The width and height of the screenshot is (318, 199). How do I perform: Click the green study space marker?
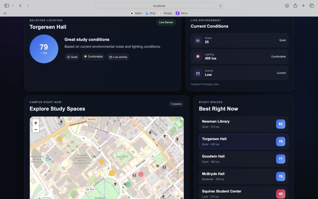click(x=128, y=184)
